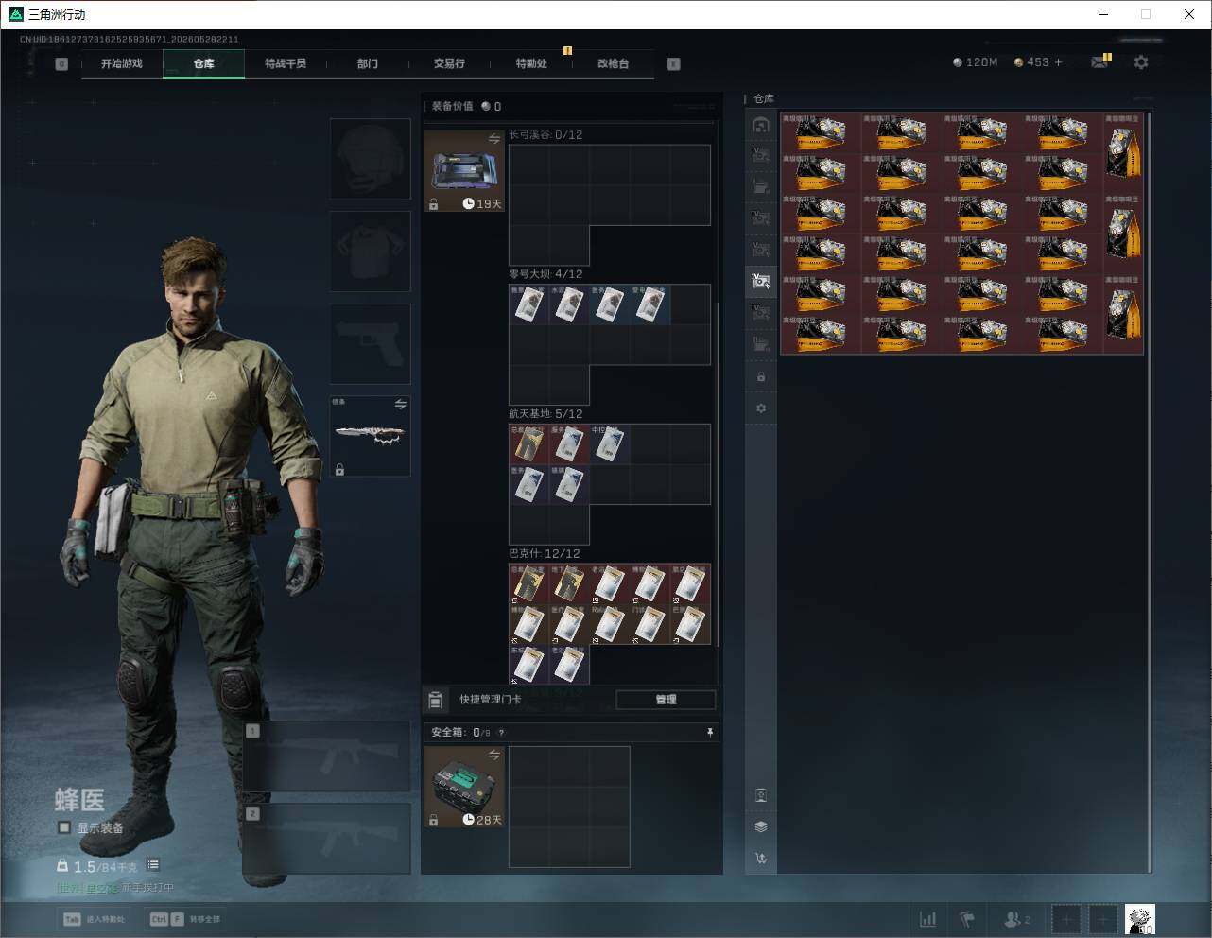Click the clipboard icon beside 快捷管理门卡
The image size is (1212, 938).
435,700
